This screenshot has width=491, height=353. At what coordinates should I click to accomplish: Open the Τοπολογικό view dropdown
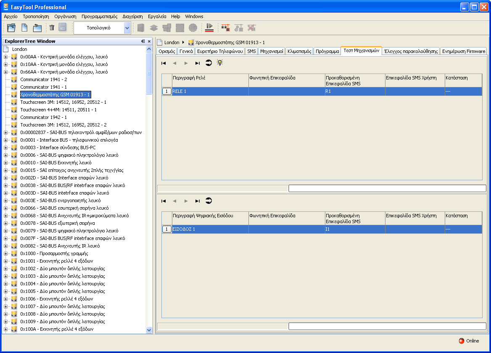(x=127, y=28)
